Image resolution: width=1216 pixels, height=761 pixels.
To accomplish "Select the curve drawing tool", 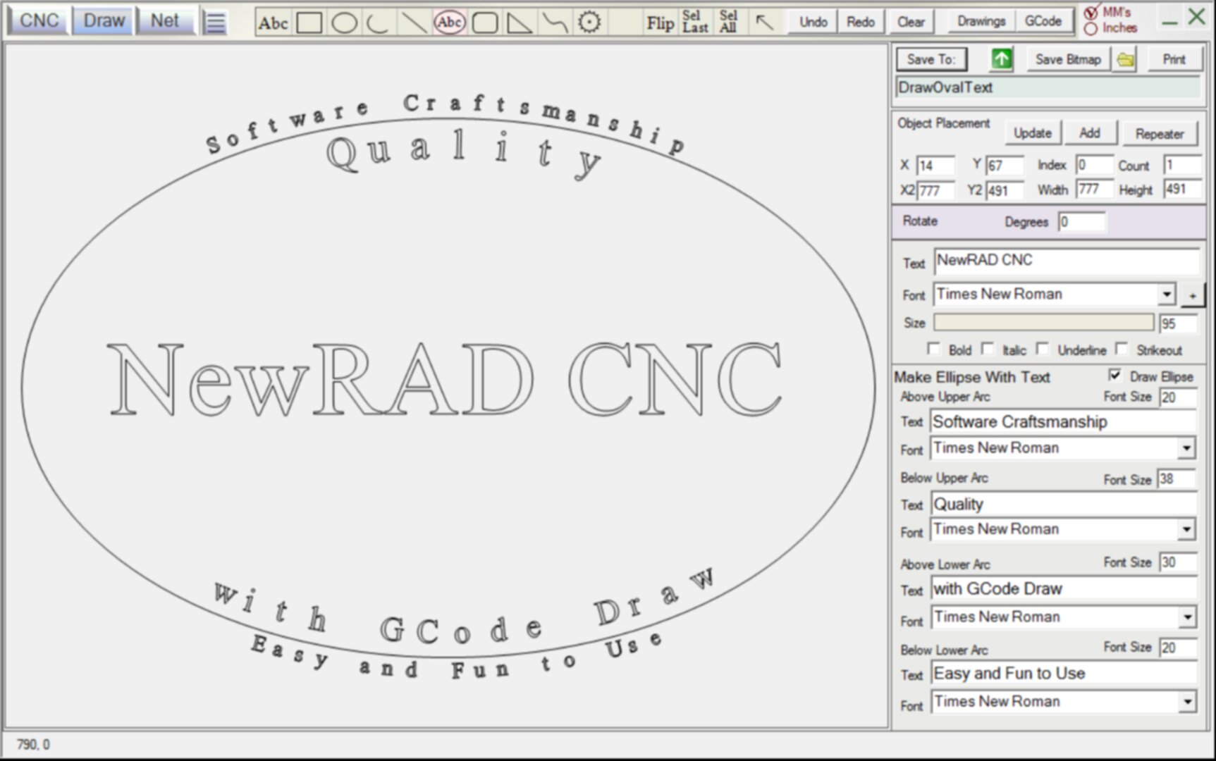I will (554, 23).
